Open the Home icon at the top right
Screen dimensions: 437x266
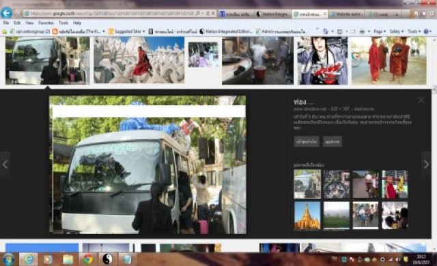[x=416, y=14]
